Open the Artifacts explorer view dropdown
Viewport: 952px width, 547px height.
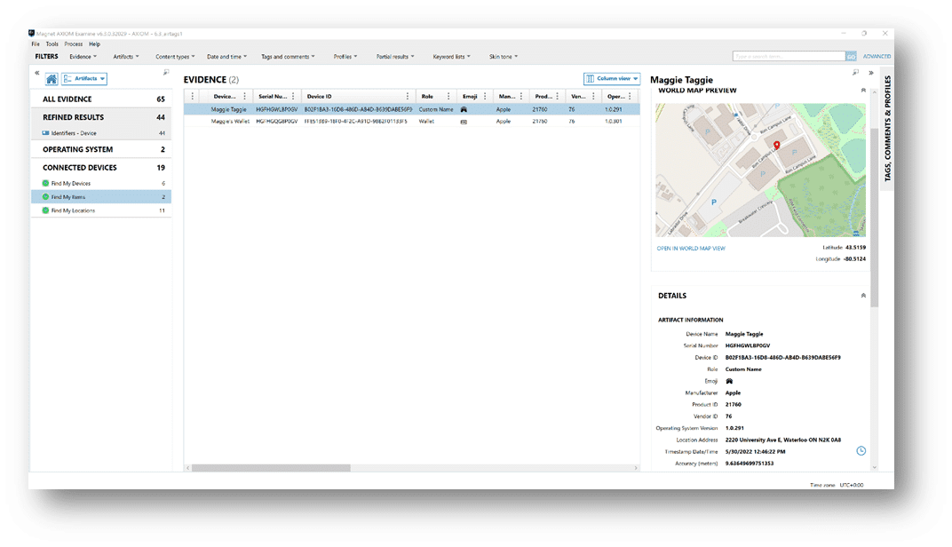83,79
